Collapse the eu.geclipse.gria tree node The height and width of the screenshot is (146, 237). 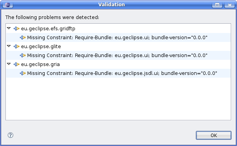pyautogui.click(x=9, y=64)
